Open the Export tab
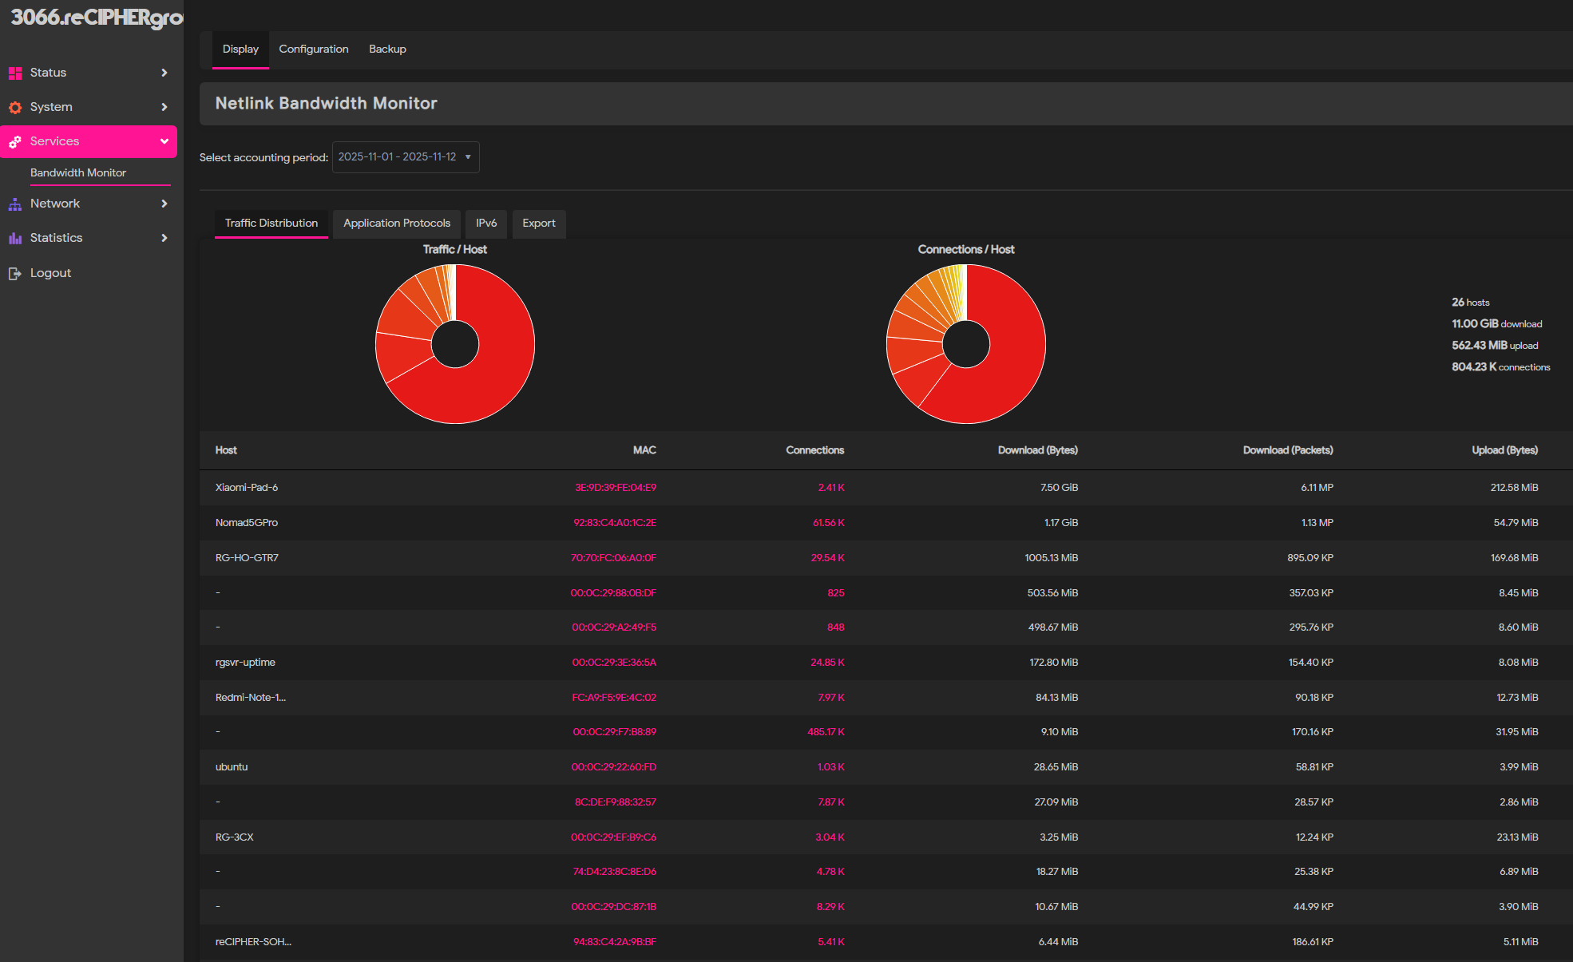Viewport: 1573px width, 962px height. tap(538, 224)
